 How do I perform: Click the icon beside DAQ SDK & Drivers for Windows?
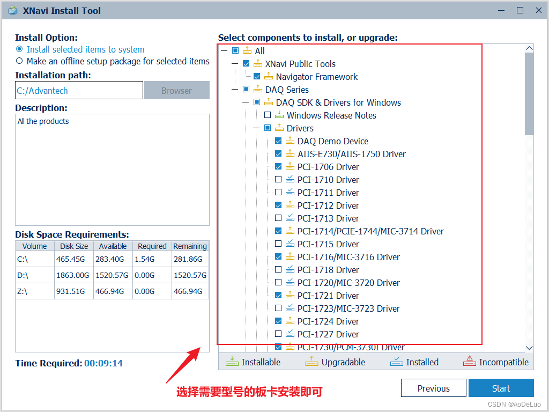tap(269, 102)
